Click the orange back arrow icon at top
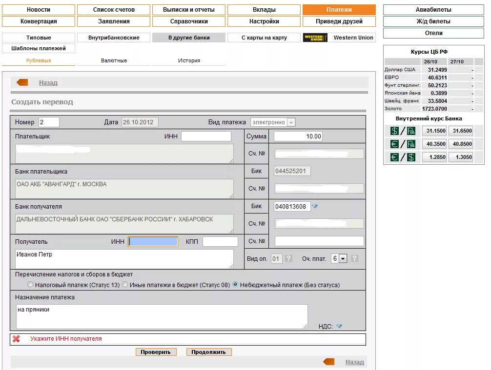The image size is (491, 370). point(22,82)
